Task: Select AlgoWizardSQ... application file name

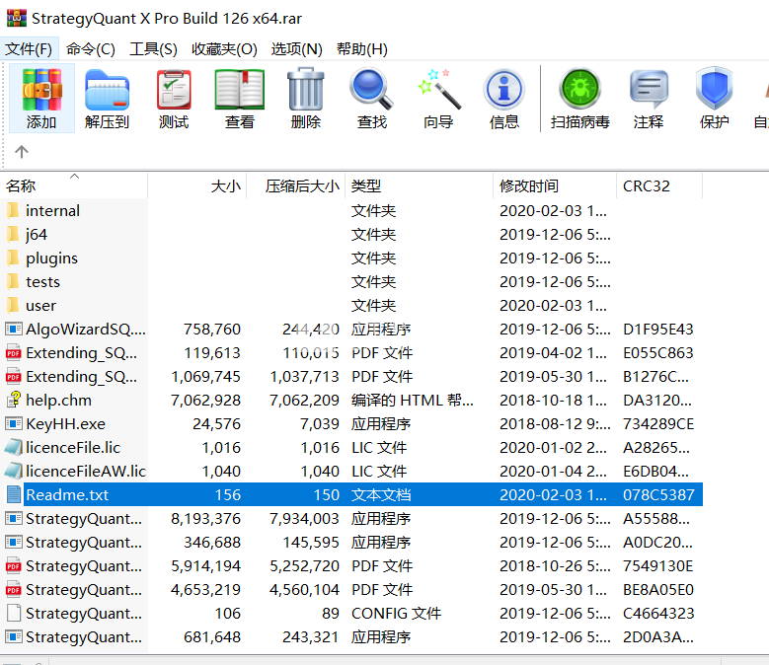Action: point(86,329)
